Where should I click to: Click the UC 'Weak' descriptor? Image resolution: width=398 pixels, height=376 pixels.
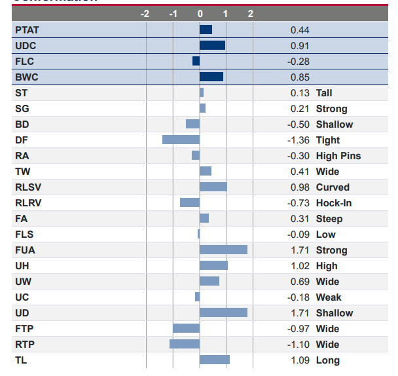329,297
